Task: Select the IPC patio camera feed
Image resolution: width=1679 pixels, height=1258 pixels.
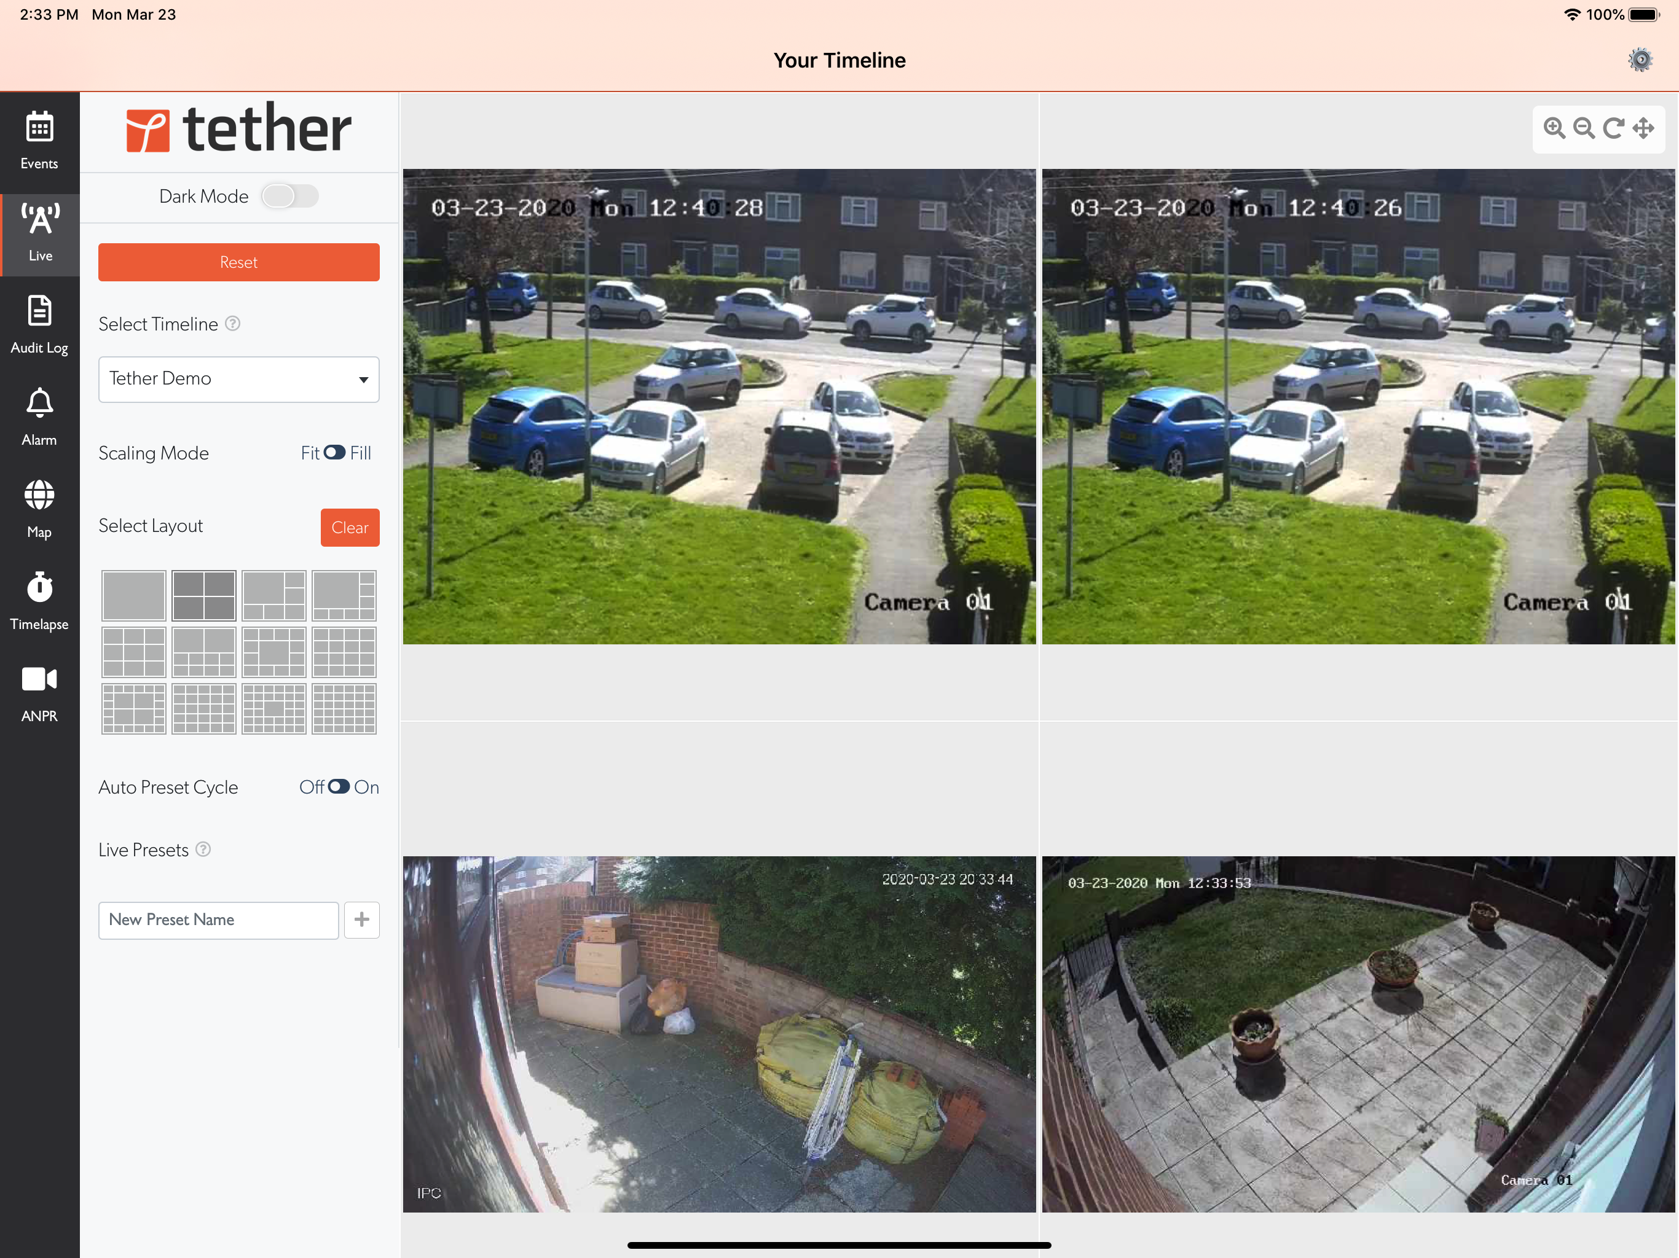Action: (719, 1034)
